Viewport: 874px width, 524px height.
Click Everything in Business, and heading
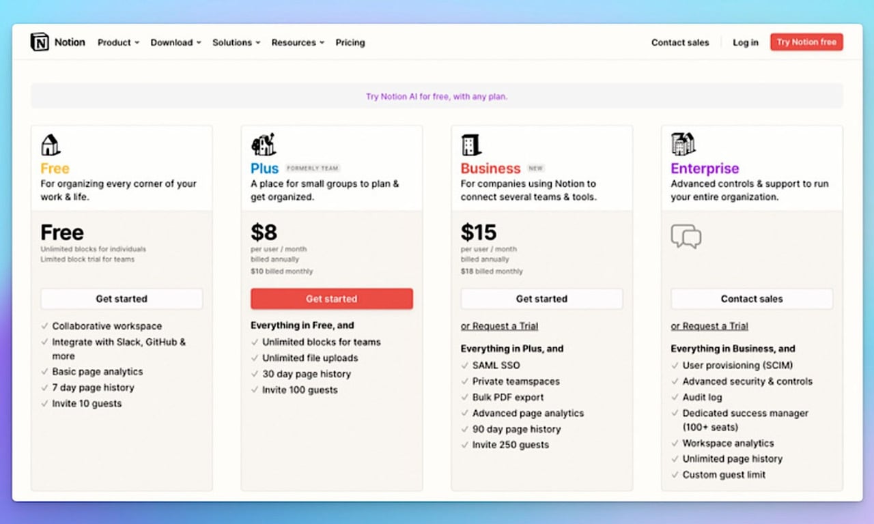733,349
